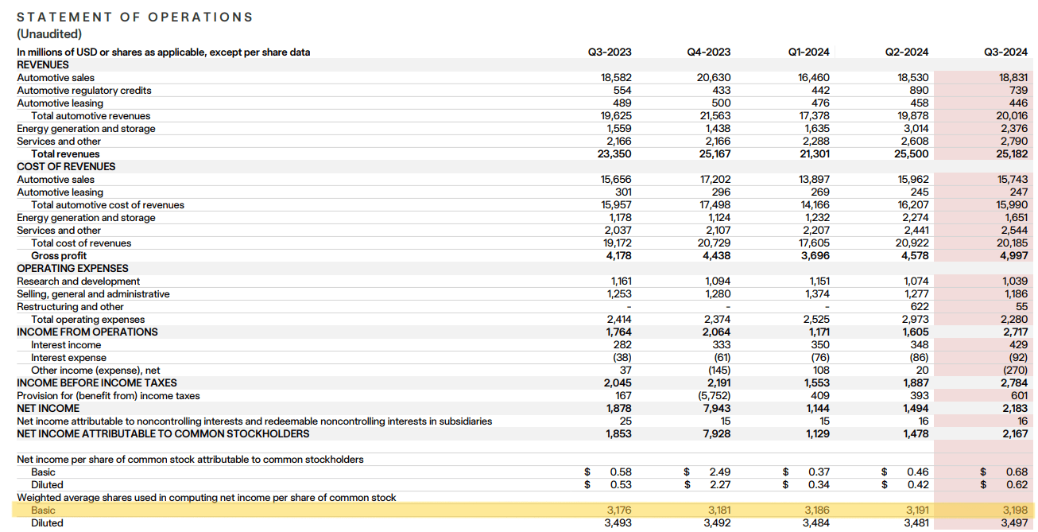Select the Provision for income taxes label

tap(108, 396)
